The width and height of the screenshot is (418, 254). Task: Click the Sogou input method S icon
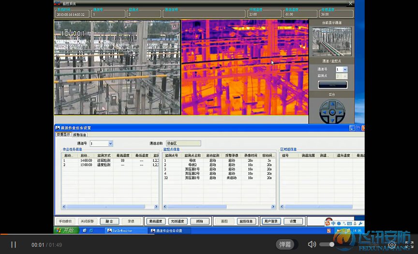pyautogui.click(x=328, y=224)
